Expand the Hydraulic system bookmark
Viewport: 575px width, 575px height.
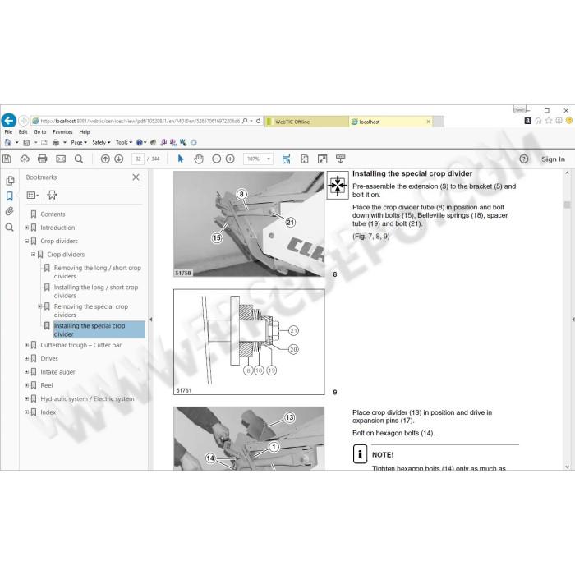point(27,398)
